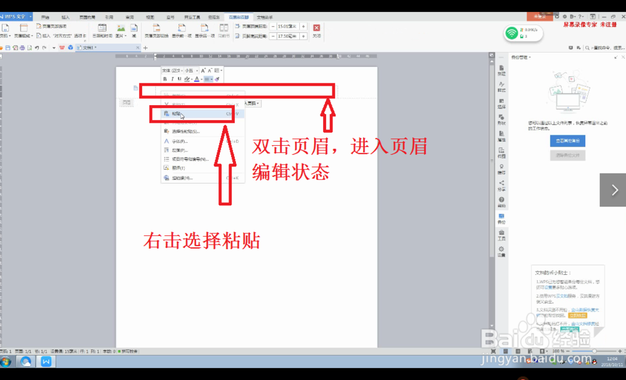Click the Save icon in quick access bar
The image size is (626, 380).
click(x=8, y=48)
